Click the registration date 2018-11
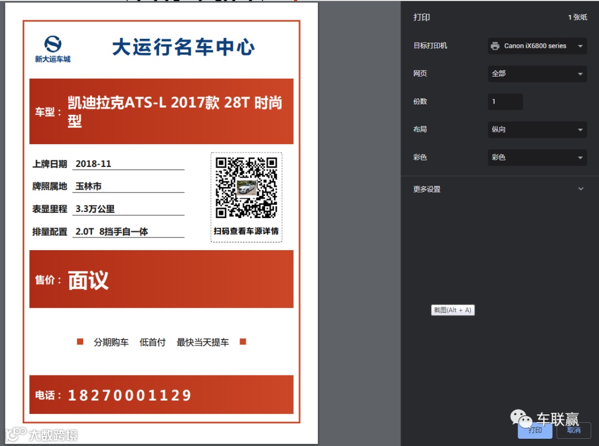This screenshot has height=446, width=599. click(93, 164)
